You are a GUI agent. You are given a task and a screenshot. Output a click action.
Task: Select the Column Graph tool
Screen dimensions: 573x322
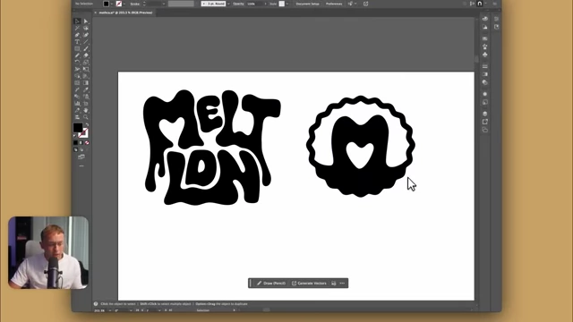pyautogui.click(x=77, y=104)
